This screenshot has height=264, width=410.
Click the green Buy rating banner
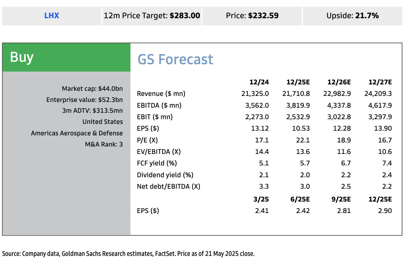66,57
